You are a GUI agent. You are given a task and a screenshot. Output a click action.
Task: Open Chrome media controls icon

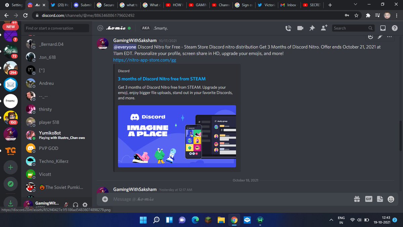tap(377, 15)
